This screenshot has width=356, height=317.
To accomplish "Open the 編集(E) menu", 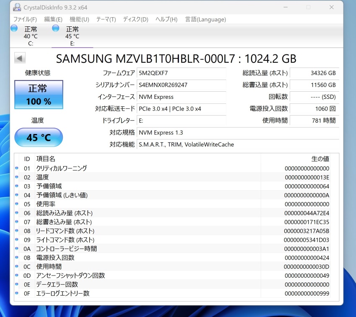I will [x=53, y=19].
